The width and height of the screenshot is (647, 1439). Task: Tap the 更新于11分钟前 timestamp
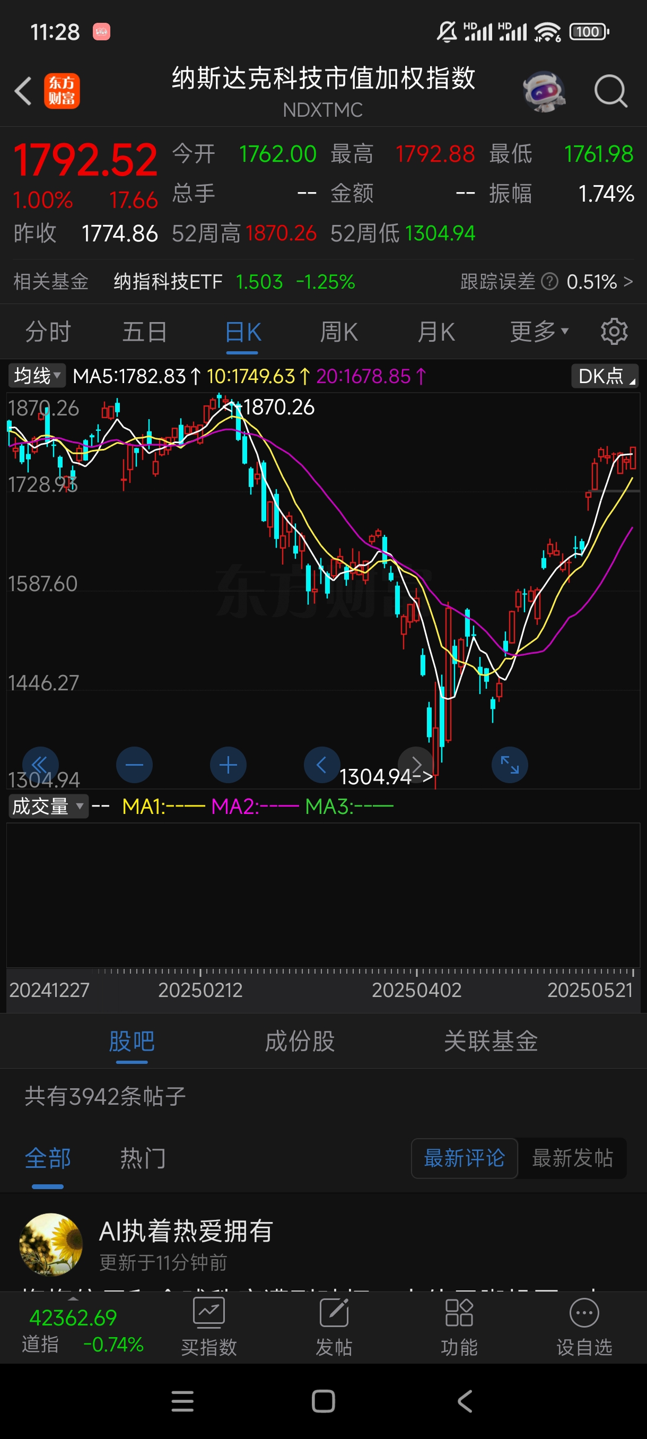(163, 1262)
